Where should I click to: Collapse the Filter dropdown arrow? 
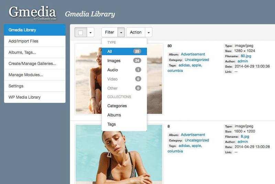click(x=121, y=32)
